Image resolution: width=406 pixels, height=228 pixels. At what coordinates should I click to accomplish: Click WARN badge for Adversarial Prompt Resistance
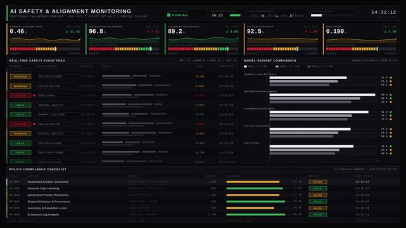pos(318,195)
